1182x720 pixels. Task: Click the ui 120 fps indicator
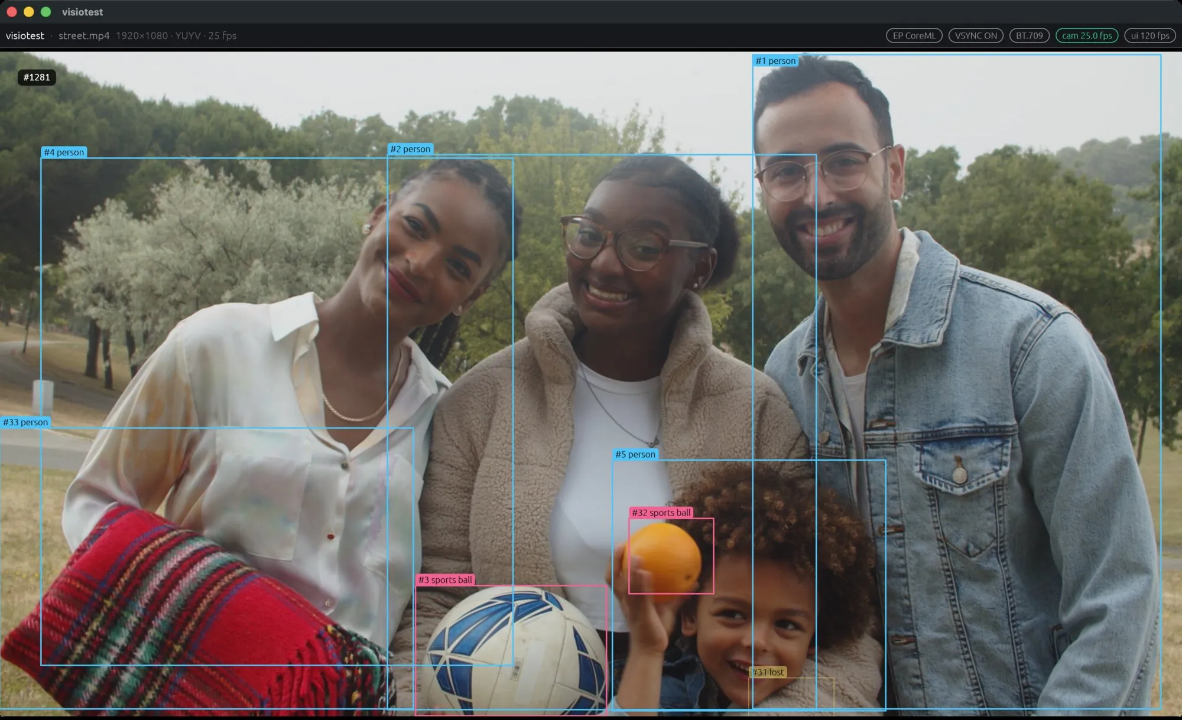(1150, 35)
